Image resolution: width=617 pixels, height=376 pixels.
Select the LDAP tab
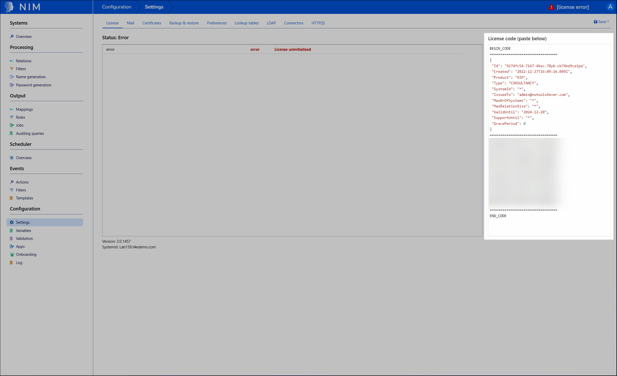pyautogui.click(x=271, y=23)
